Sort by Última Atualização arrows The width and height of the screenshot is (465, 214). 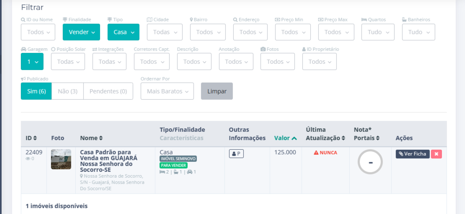pos(344,138)
